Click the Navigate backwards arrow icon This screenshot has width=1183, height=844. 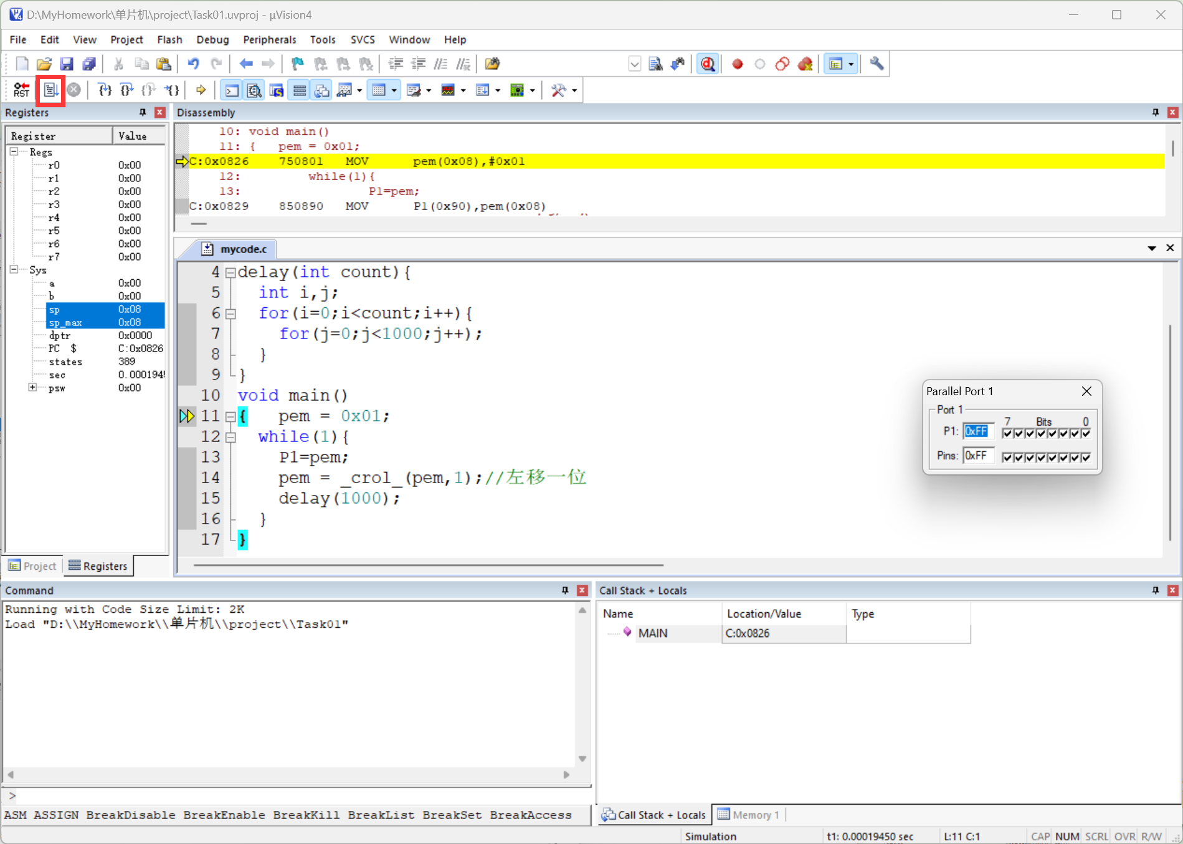coord(246,64)
